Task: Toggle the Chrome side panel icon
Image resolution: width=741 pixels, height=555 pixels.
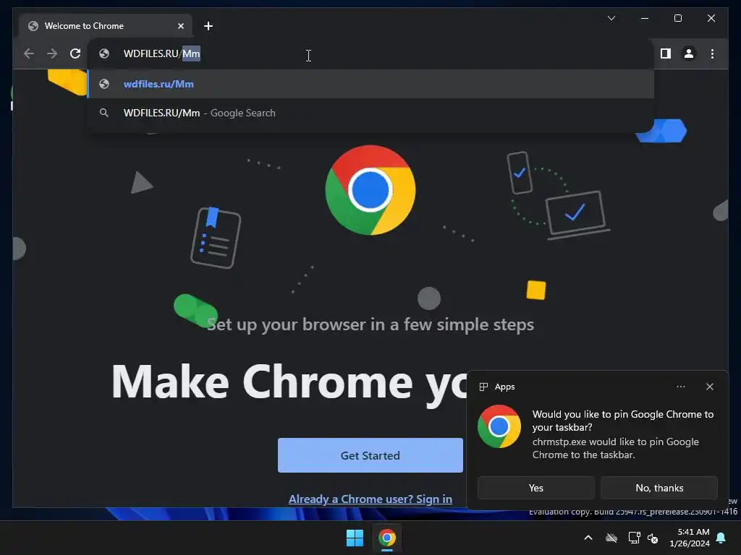Action: pos(666,53)
